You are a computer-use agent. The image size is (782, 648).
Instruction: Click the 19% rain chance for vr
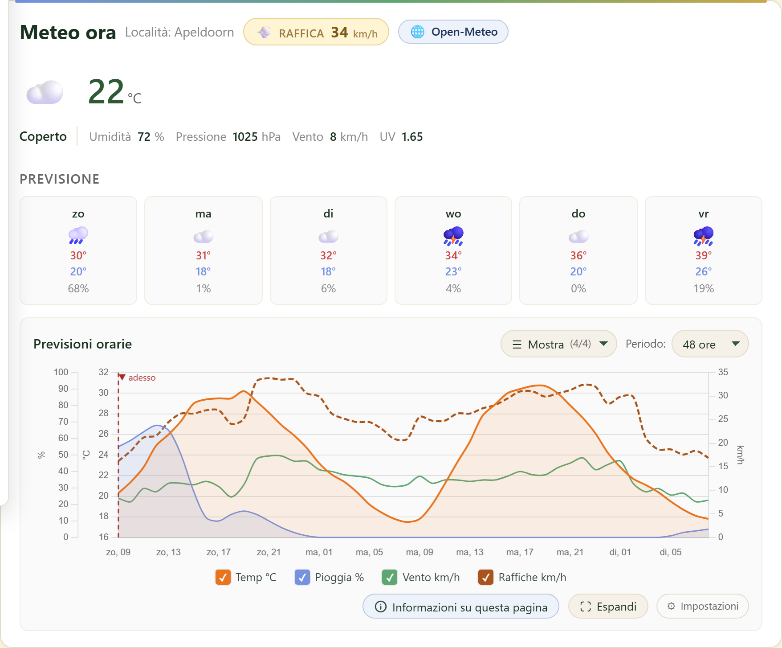(704, 289)
